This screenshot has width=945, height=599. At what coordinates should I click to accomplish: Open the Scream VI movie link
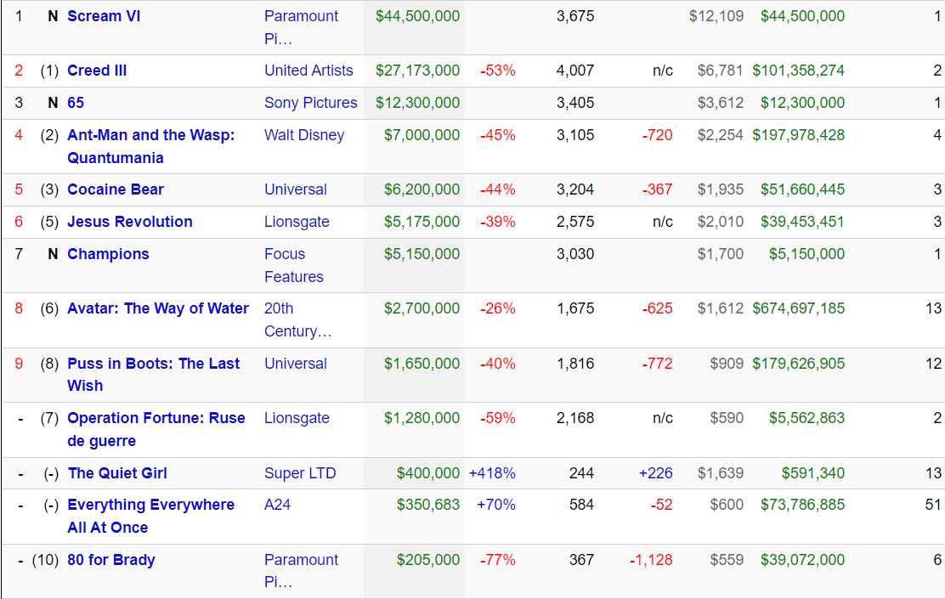coord(104,16)
